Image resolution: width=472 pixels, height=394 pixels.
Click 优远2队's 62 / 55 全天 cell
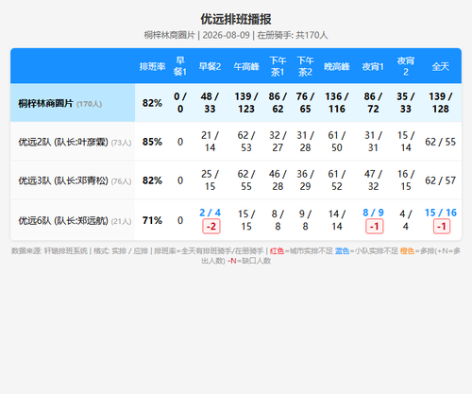tap(440, 142)
